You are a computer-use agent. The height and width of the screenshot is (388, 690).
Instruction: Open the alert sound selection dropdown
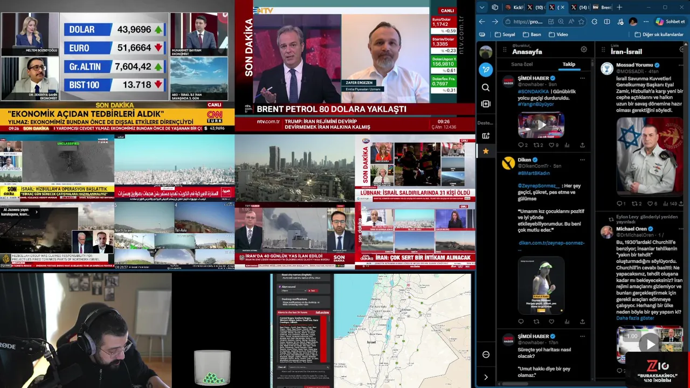click(293, 290)
